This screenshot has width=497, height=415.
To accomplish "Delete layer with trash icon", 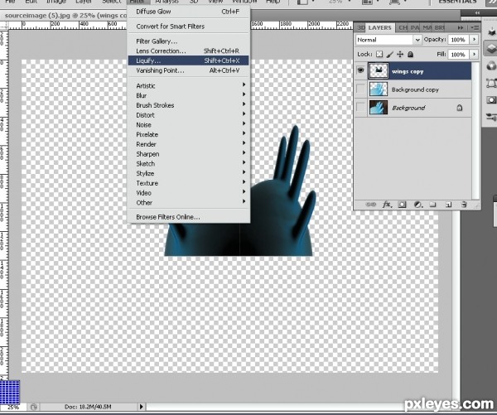I will (464, 205).
